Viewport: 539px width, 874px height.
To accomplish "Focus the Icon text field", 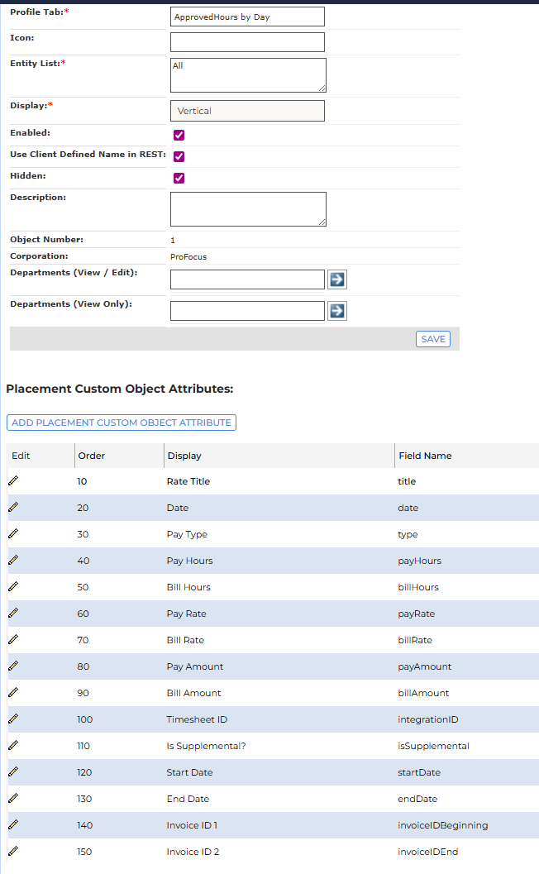I will [x=247, y=42].
